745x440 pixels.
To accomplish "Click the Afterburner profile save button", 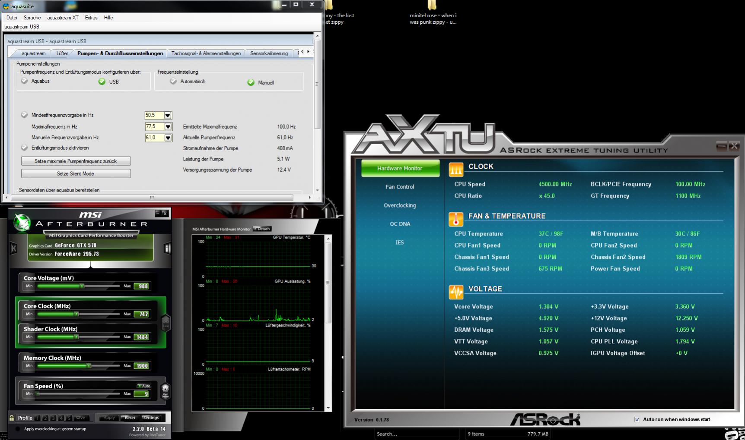I will pos(80,418).
